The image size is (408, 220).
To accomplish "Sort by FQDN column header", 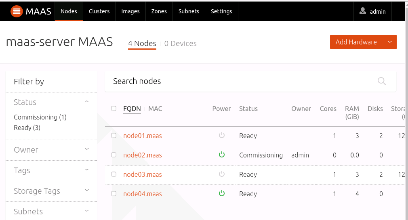I will pos(132,109).
